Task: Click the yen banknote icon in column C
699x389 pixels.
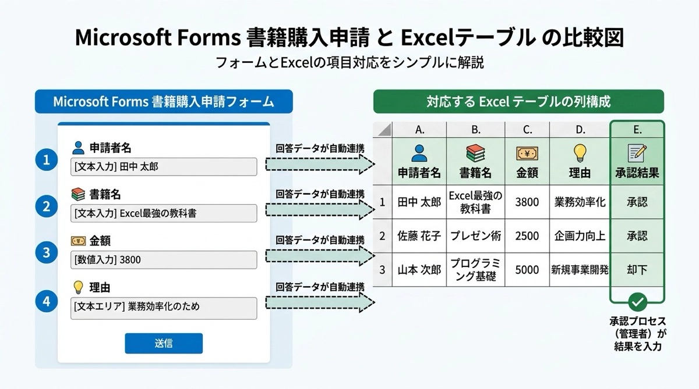Action: [527, 153]
